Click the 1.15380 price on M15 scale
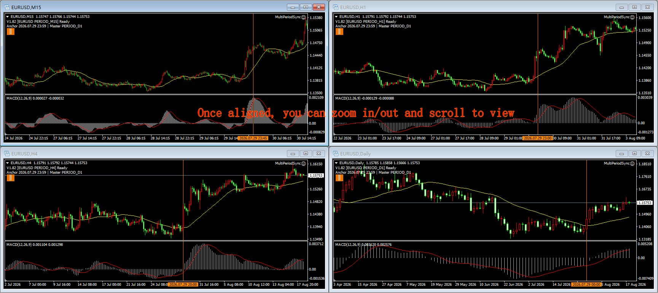The image size is (658, 293). click(316, 18)
